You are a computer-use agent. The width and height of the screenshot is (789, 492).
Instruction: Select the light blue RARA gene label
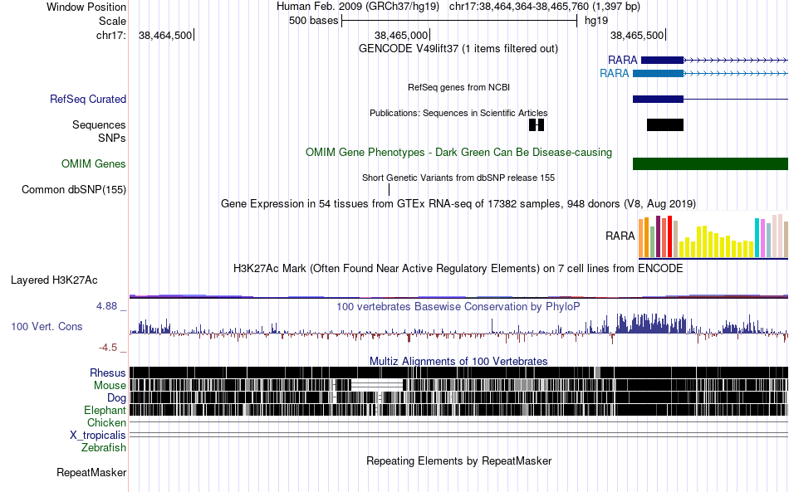point(615,73)
